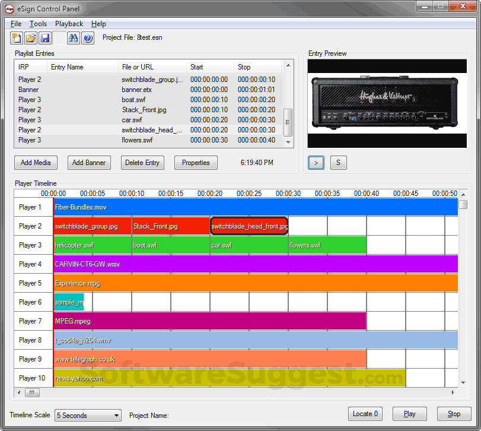Open entry Properties button

pyautogui.click(x=196, y=163)
